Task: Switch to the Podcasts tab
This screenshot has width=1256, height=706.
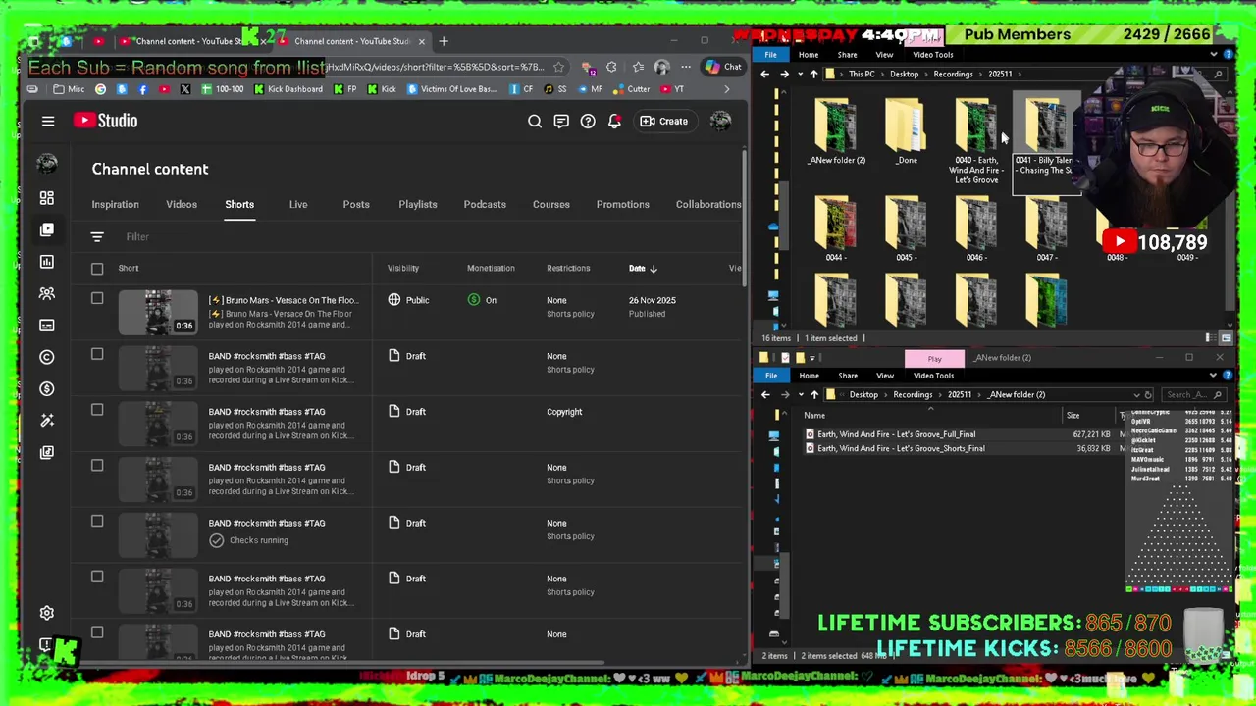Action: coord(485,204)
